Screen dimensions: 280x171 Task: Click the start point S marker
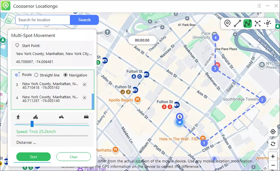180,116
